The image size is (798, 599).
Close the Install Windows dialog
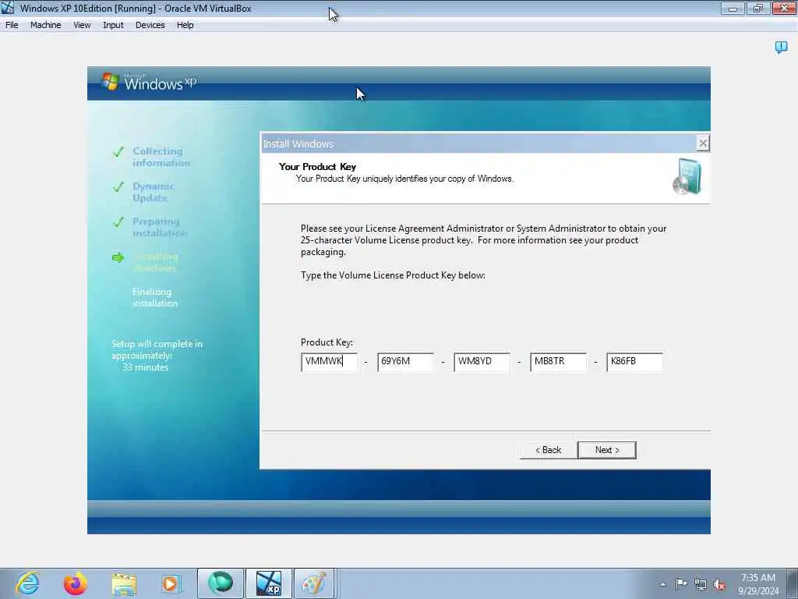click(x=703, y=144)
